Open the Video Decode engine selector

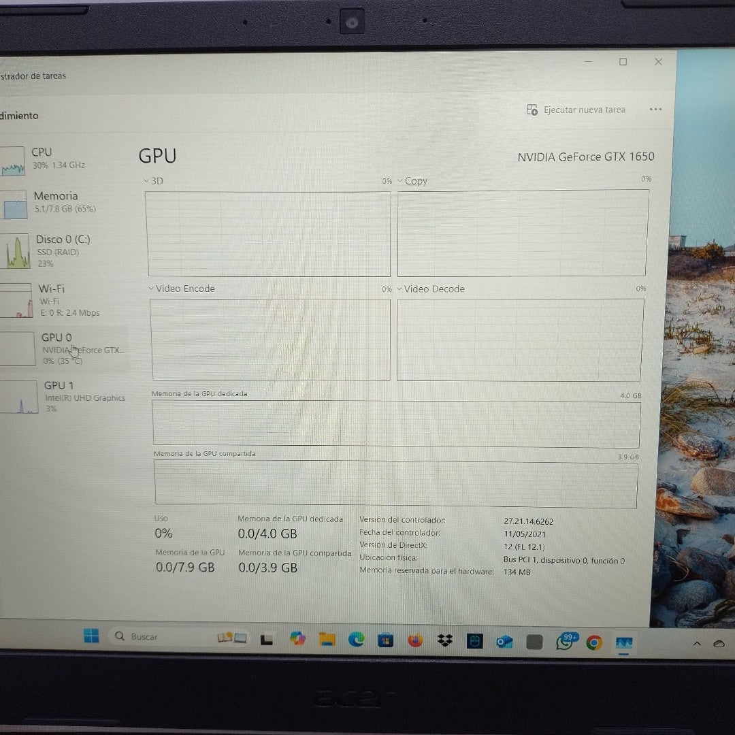click(398, 289)
